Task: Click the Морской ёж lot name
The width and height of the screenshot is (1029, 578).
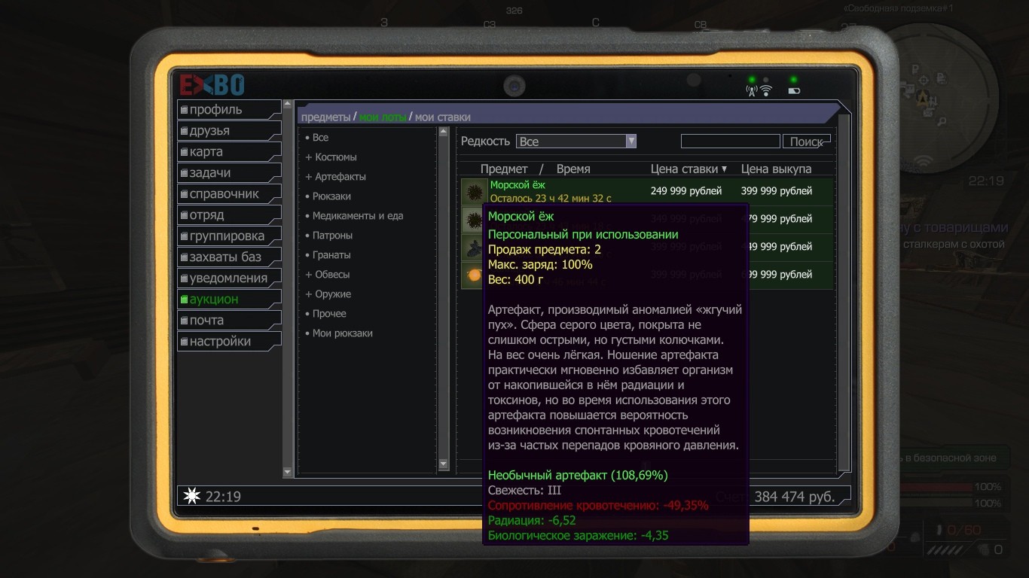Action: click(x=518, y=184)
